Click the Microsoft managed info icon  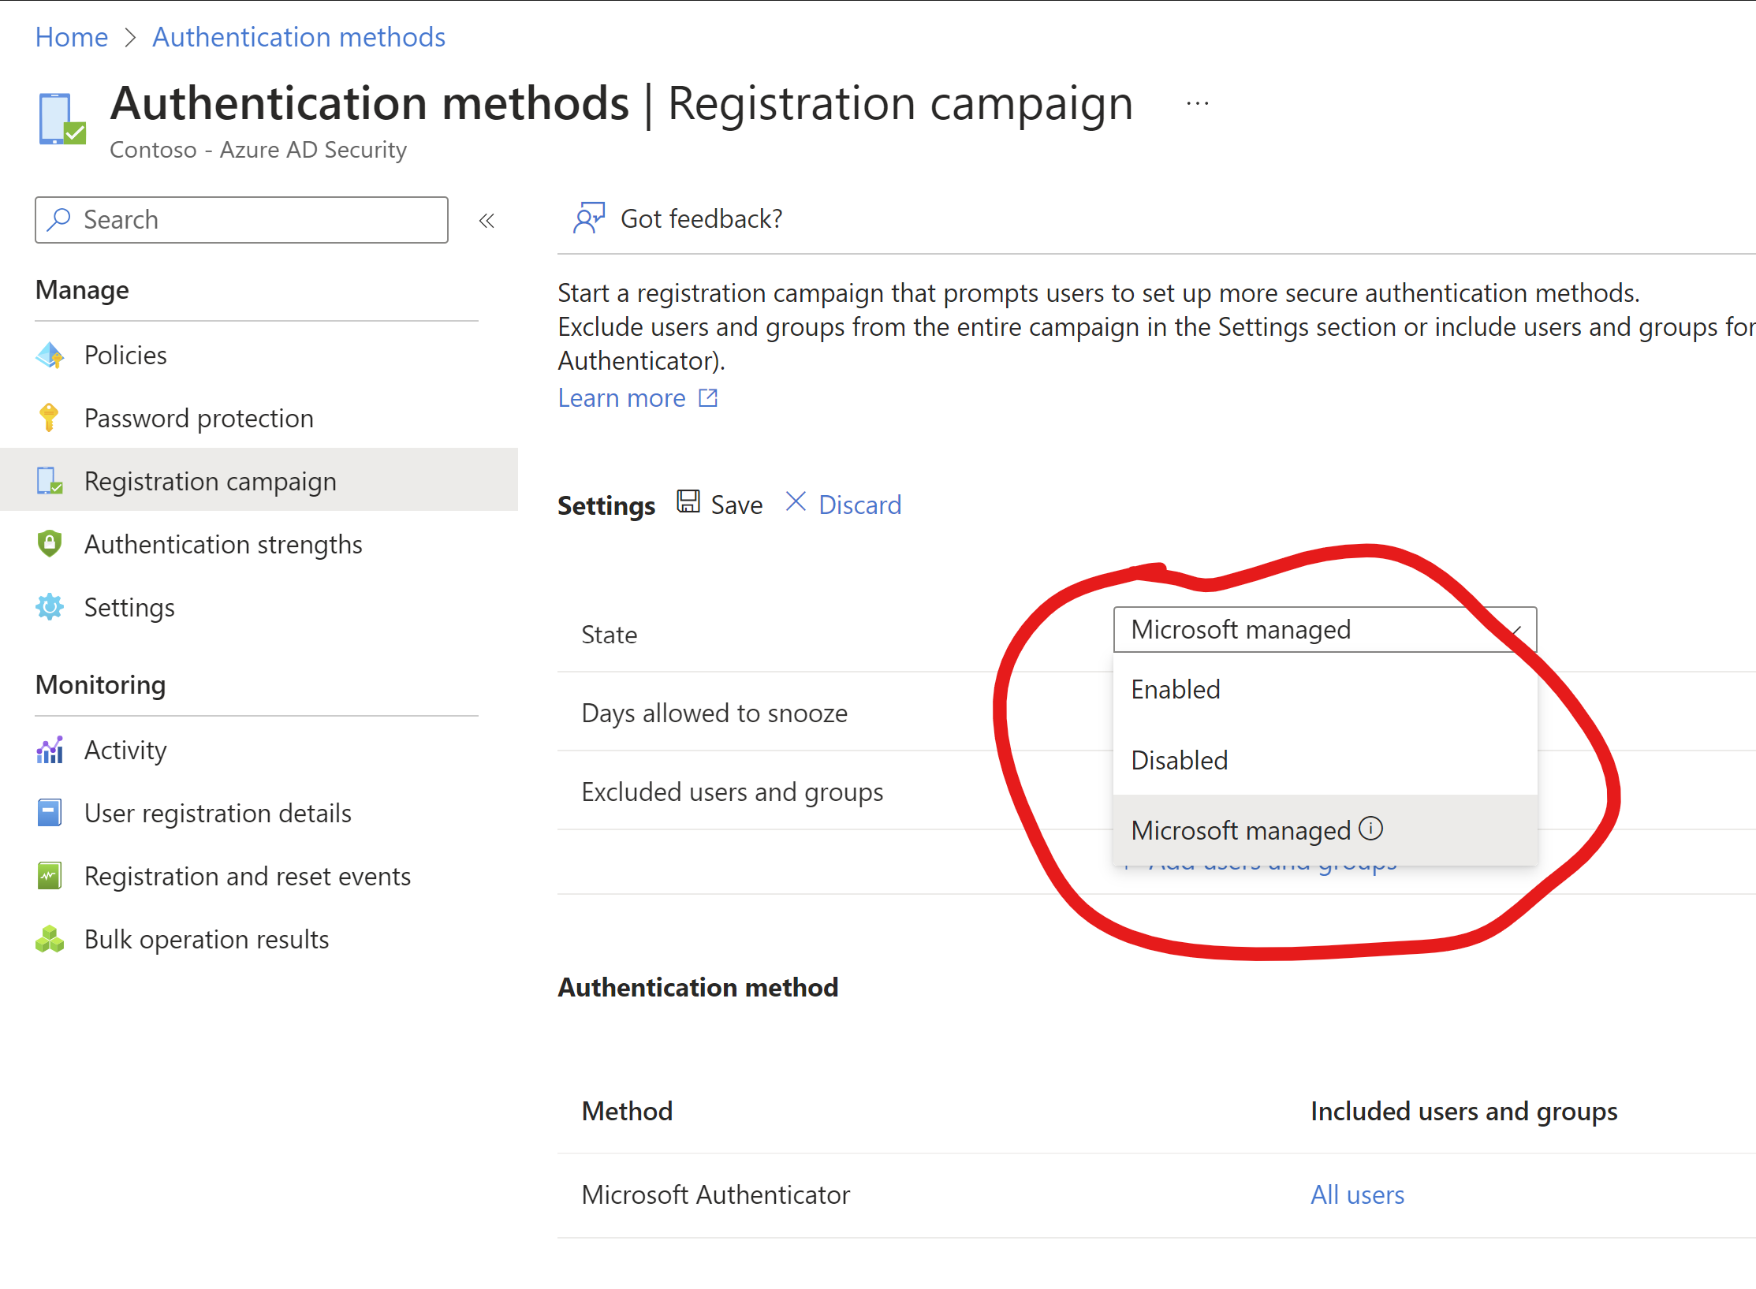point(1373,829)
